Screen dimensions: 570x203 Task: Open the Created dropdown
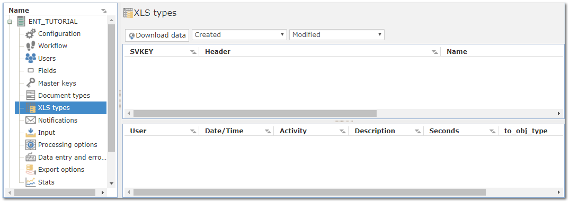tap(239, 35)
